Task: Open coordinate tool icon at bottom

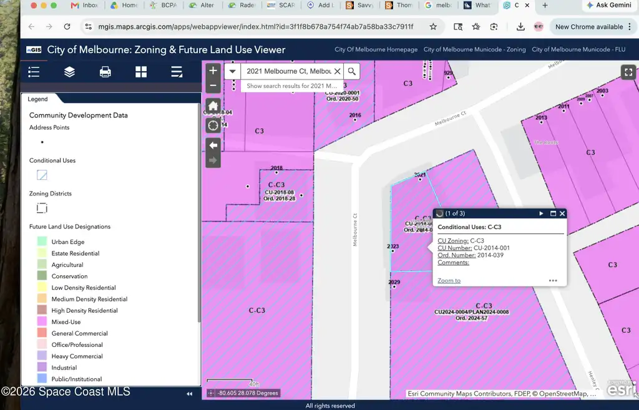Action: click(x=211, y=393)
